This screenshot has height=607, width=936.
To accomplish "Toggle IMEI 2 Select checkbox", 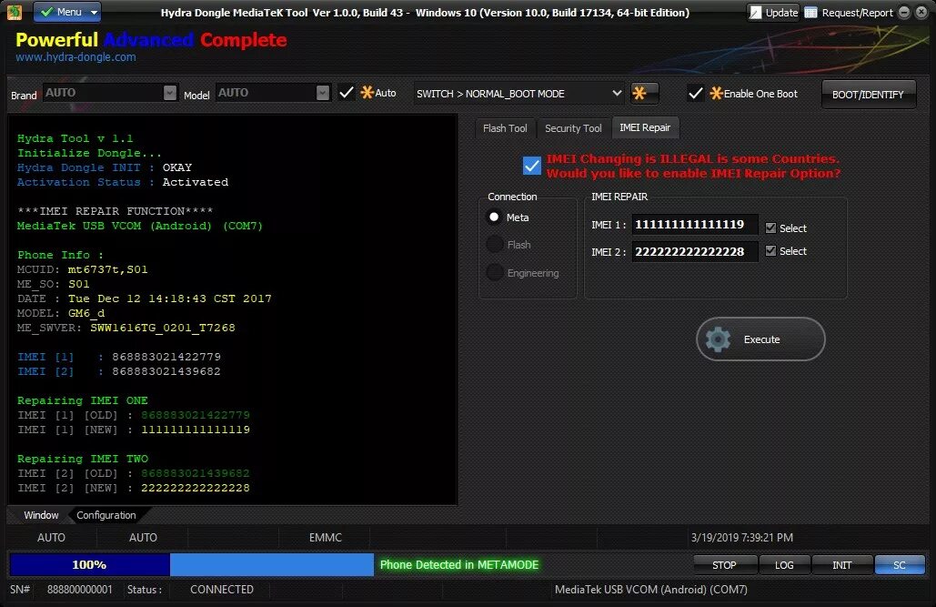I will point(770,250).
